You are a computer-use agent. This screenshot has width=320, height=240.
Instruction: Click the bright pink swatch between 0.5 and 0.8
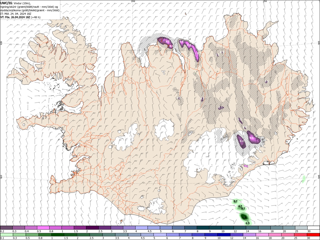click(x=43, y=228)
